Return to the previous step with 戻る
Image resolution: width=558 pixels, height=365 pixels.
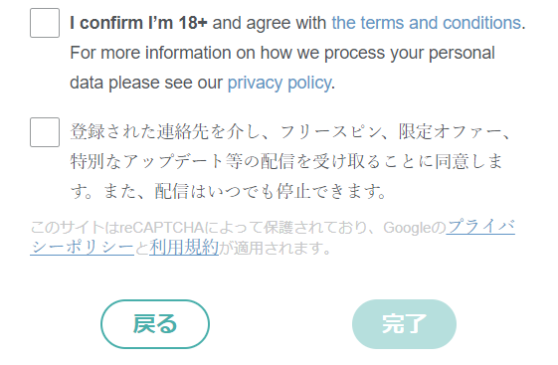point(155,324)
